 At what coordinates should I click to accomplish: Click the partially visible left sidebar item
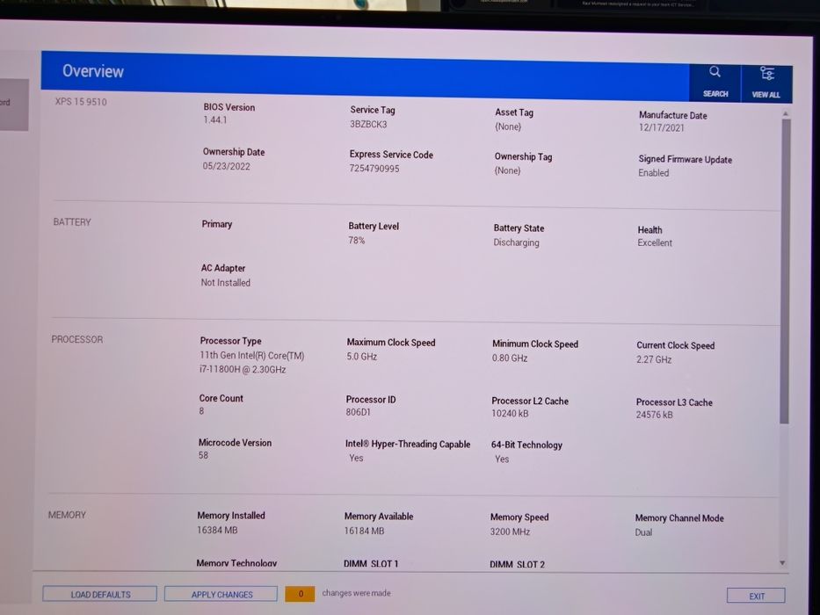point(12,104)
